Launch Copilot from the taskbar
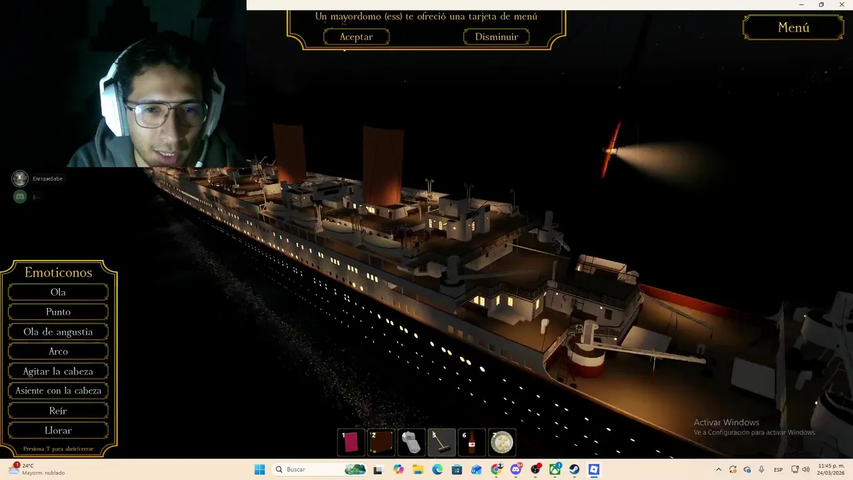Viewport: 853px width, 480px height. (x=399, y=469)
